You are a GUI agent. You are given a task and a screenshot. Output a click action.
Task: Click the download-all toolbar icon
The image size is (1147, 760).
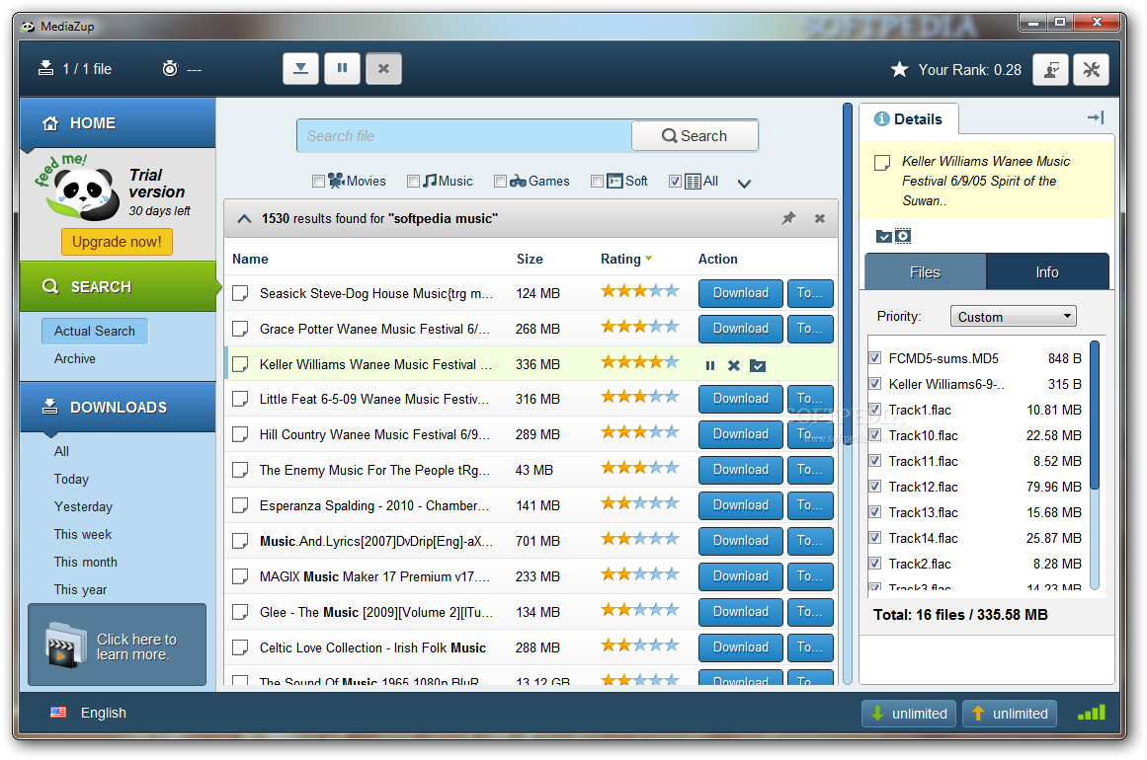300,69
